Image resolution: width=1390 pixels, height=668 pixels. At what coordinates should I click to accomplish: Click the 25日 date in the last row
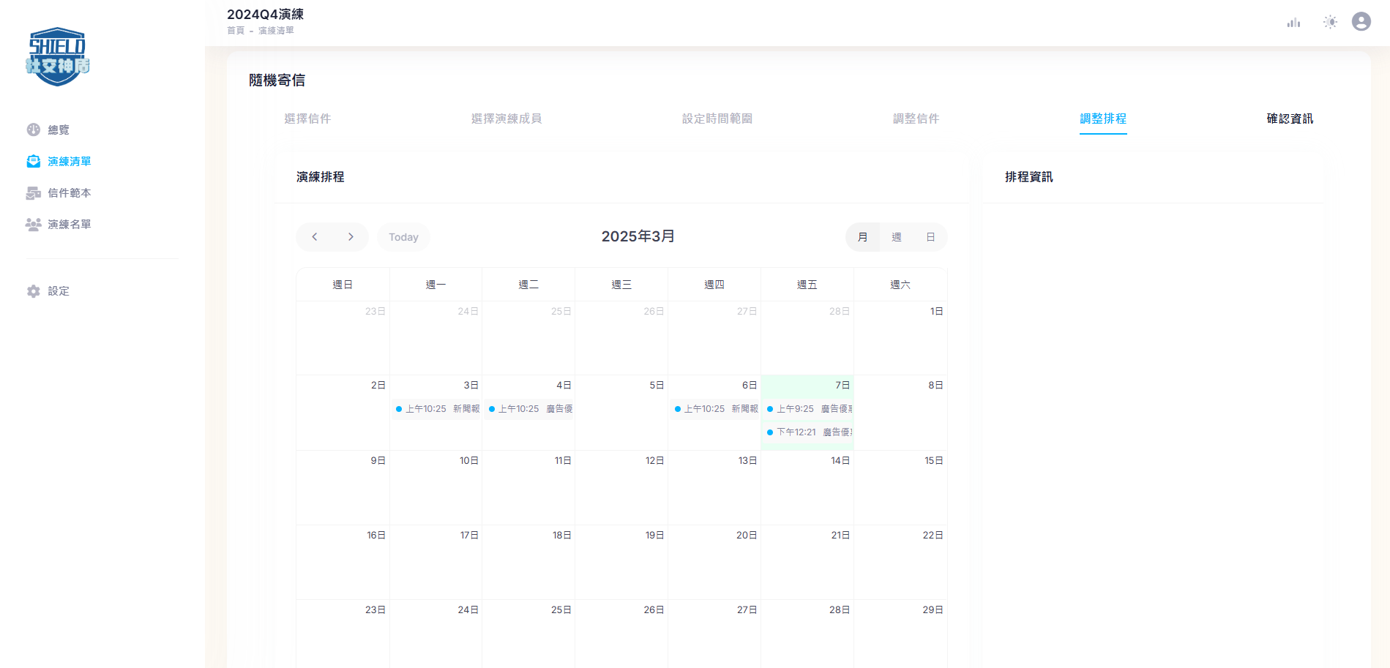(561, 610)
